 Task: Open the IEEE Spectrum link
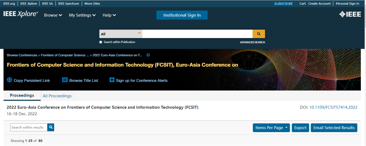[69, 3]
